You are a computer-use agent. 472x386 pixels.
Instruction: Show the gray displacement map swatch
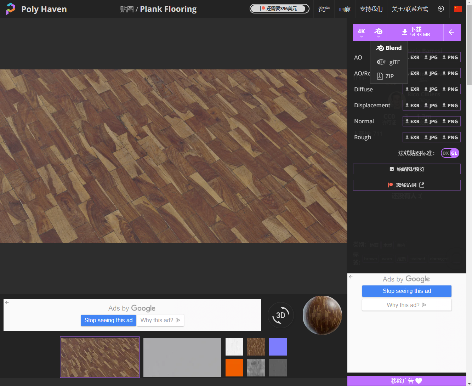tap(256, 368)
